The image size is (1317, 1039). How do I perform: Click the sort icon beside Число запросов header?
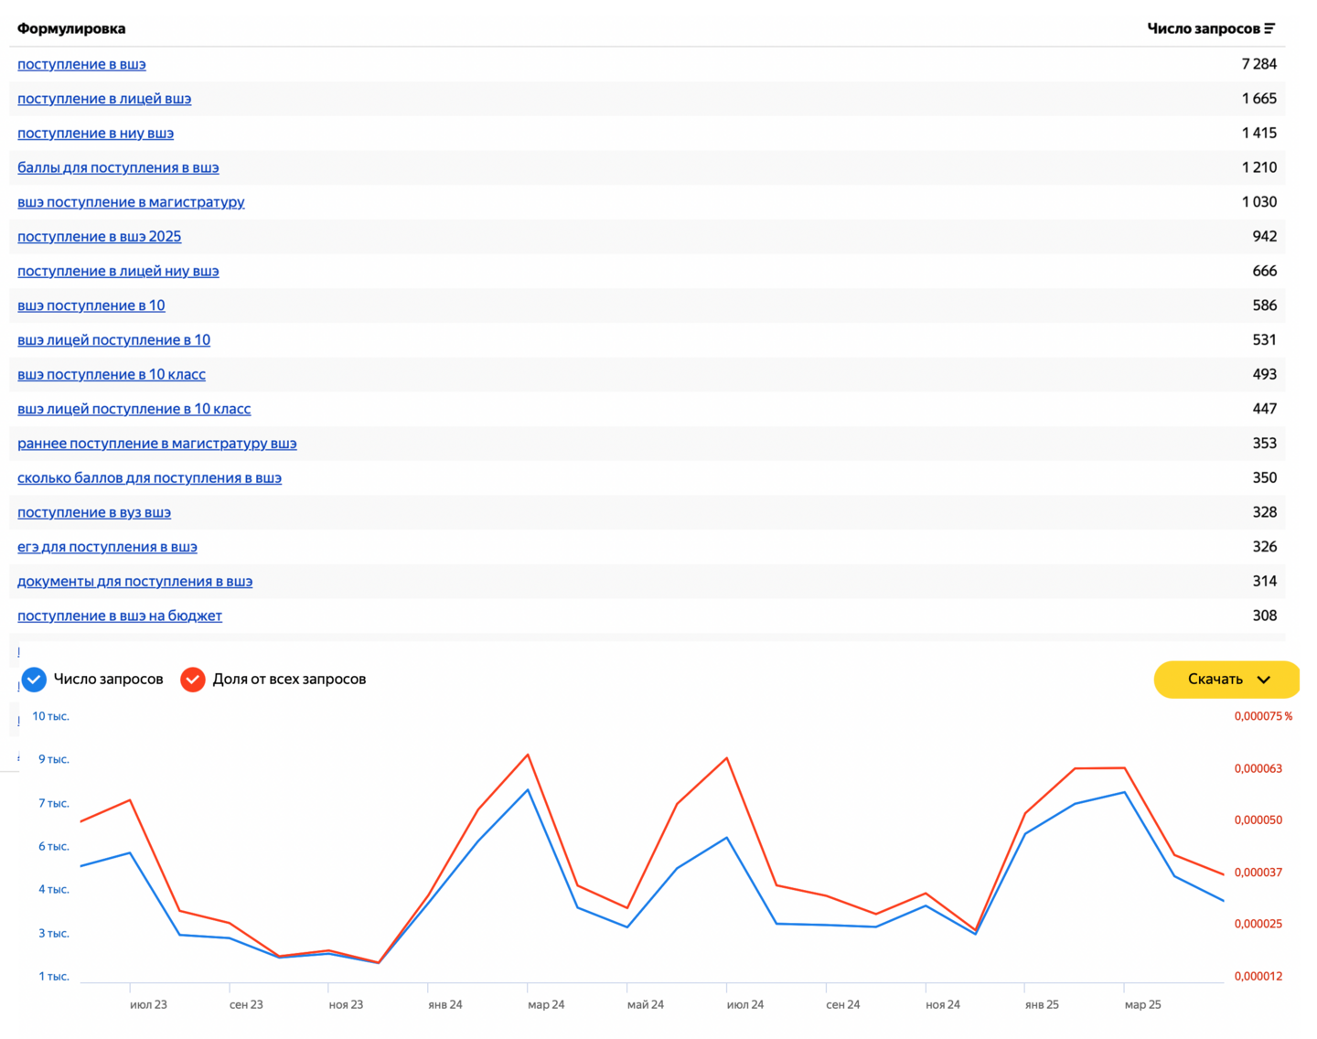pyautogui.click(x=1269, y=28)
